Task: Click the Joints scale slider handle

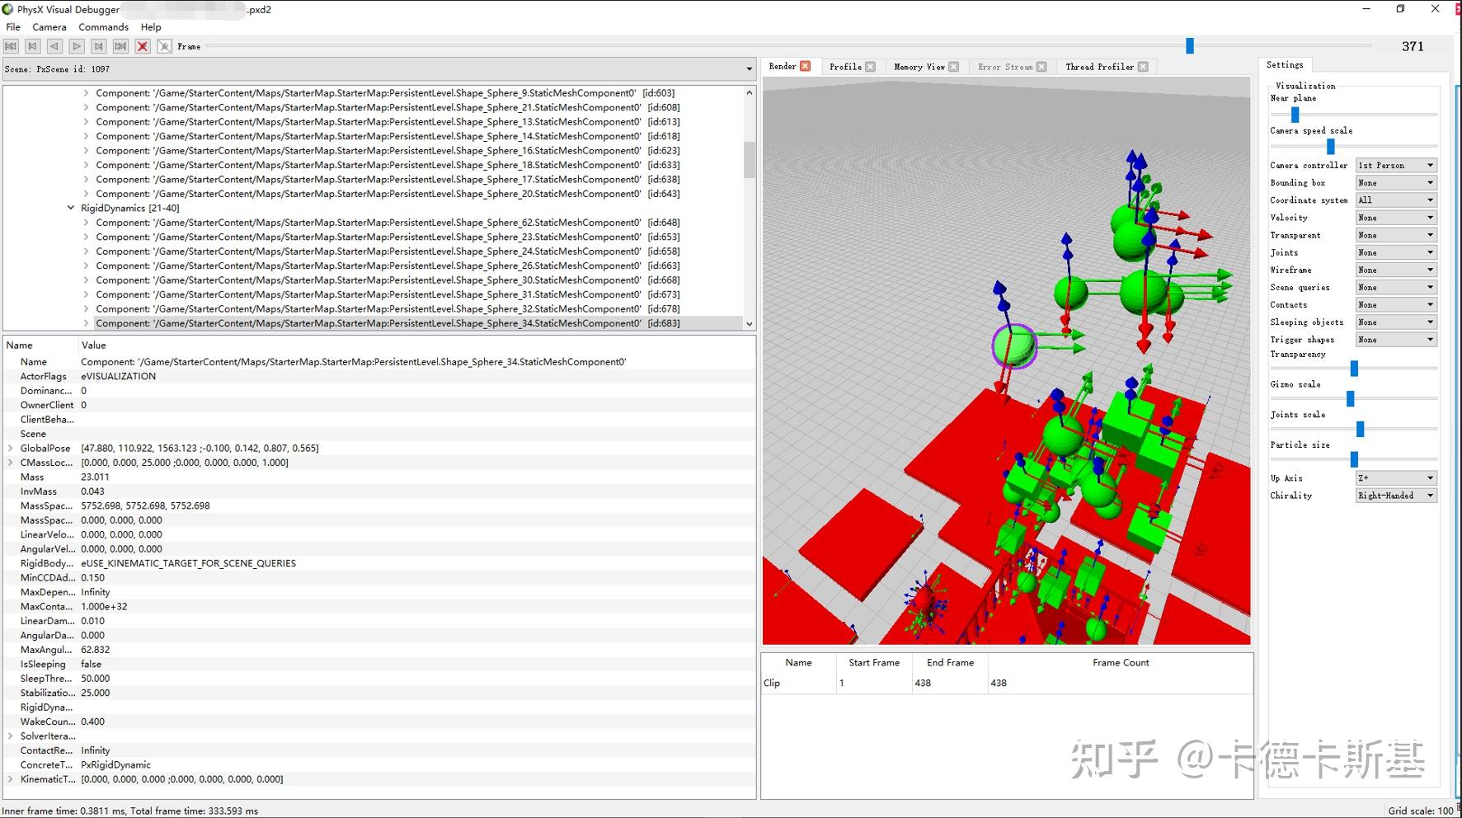Action: pos(1360,430)
